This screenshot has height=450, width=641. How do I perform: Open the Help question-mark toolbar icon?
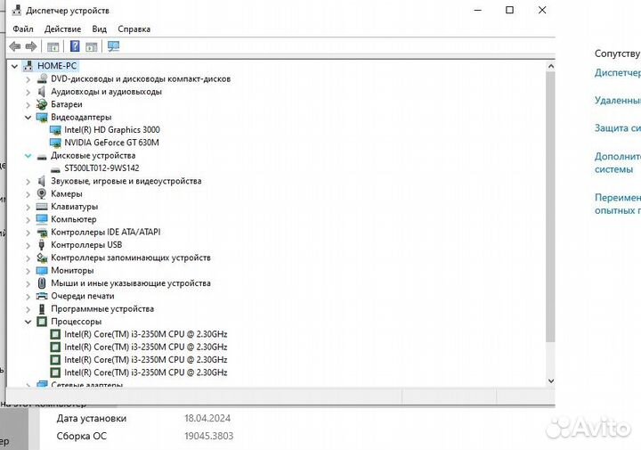[75, 46]
